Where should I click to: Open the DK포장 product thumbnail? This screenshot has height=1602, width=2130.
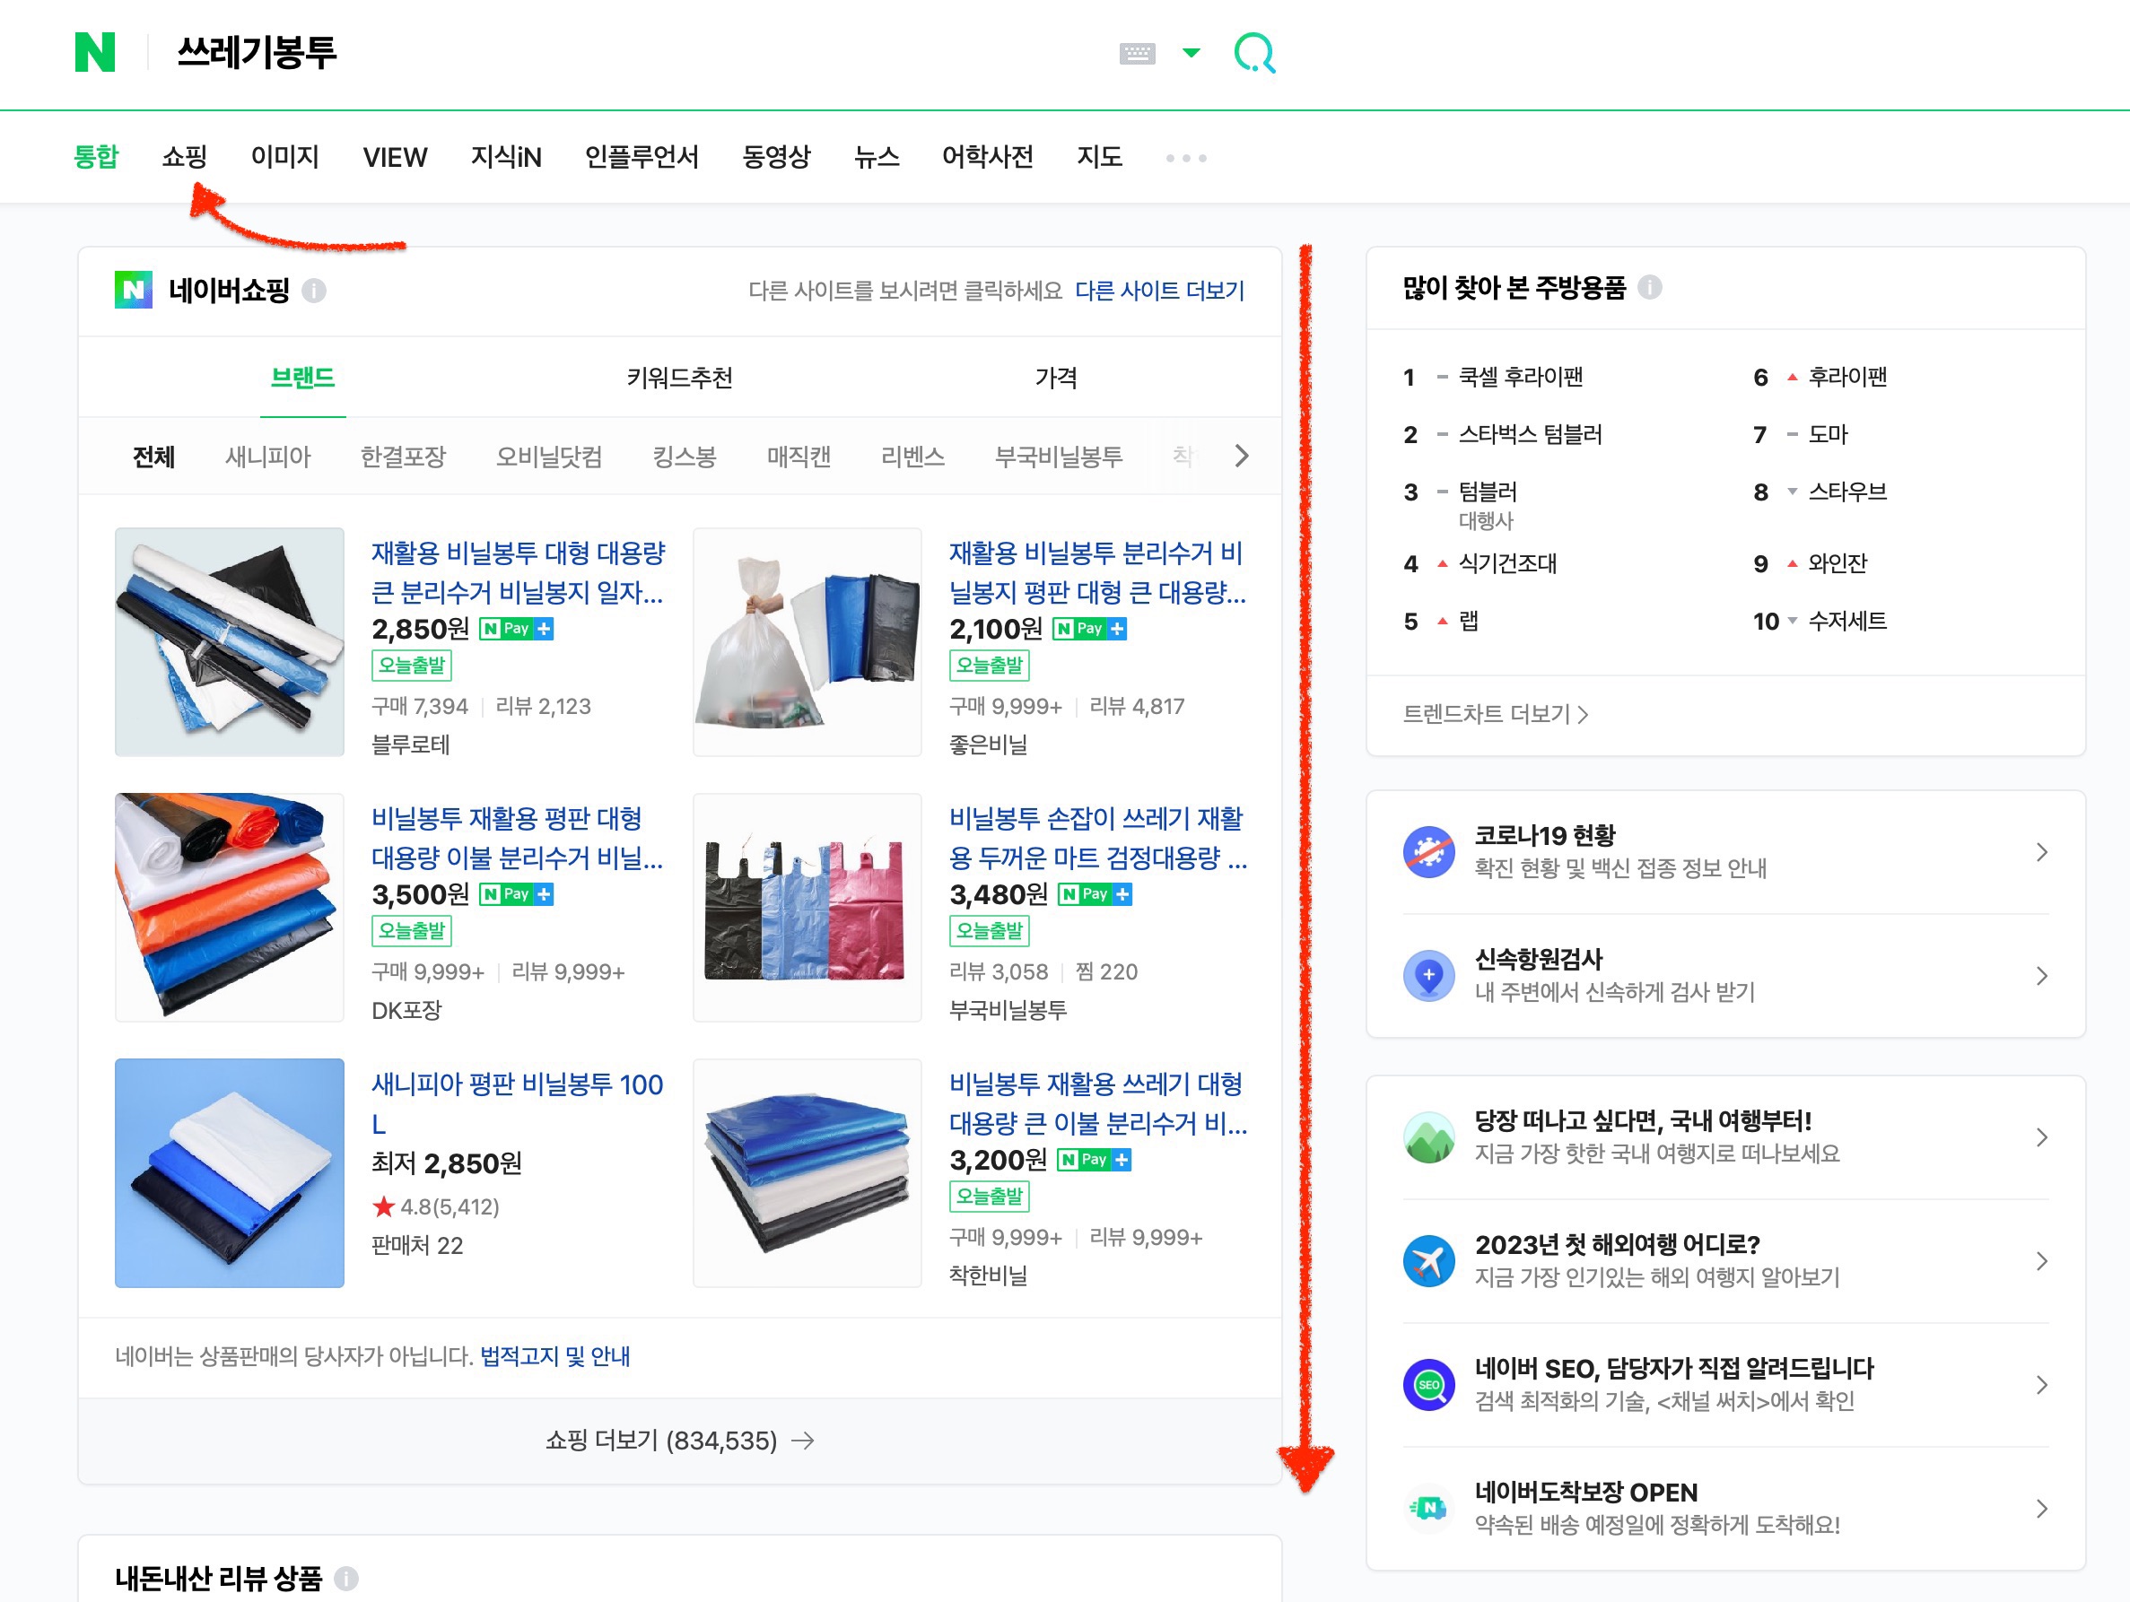tap(229, 907)
